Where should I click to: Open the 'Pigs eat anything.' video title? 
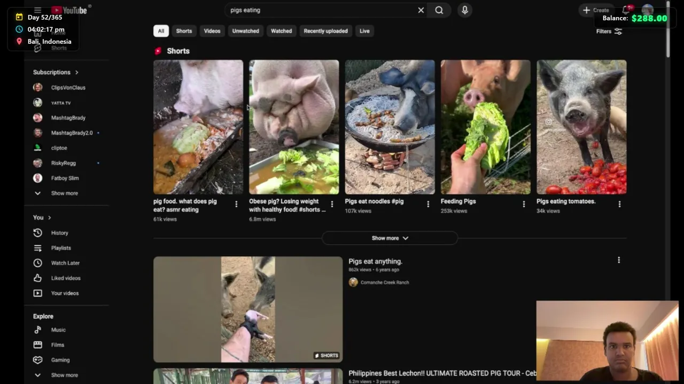[x=375, y=261]
